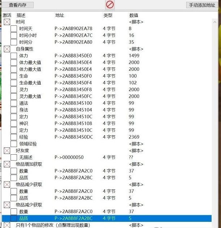Click the 时间天 description text

tap(26, 29)
